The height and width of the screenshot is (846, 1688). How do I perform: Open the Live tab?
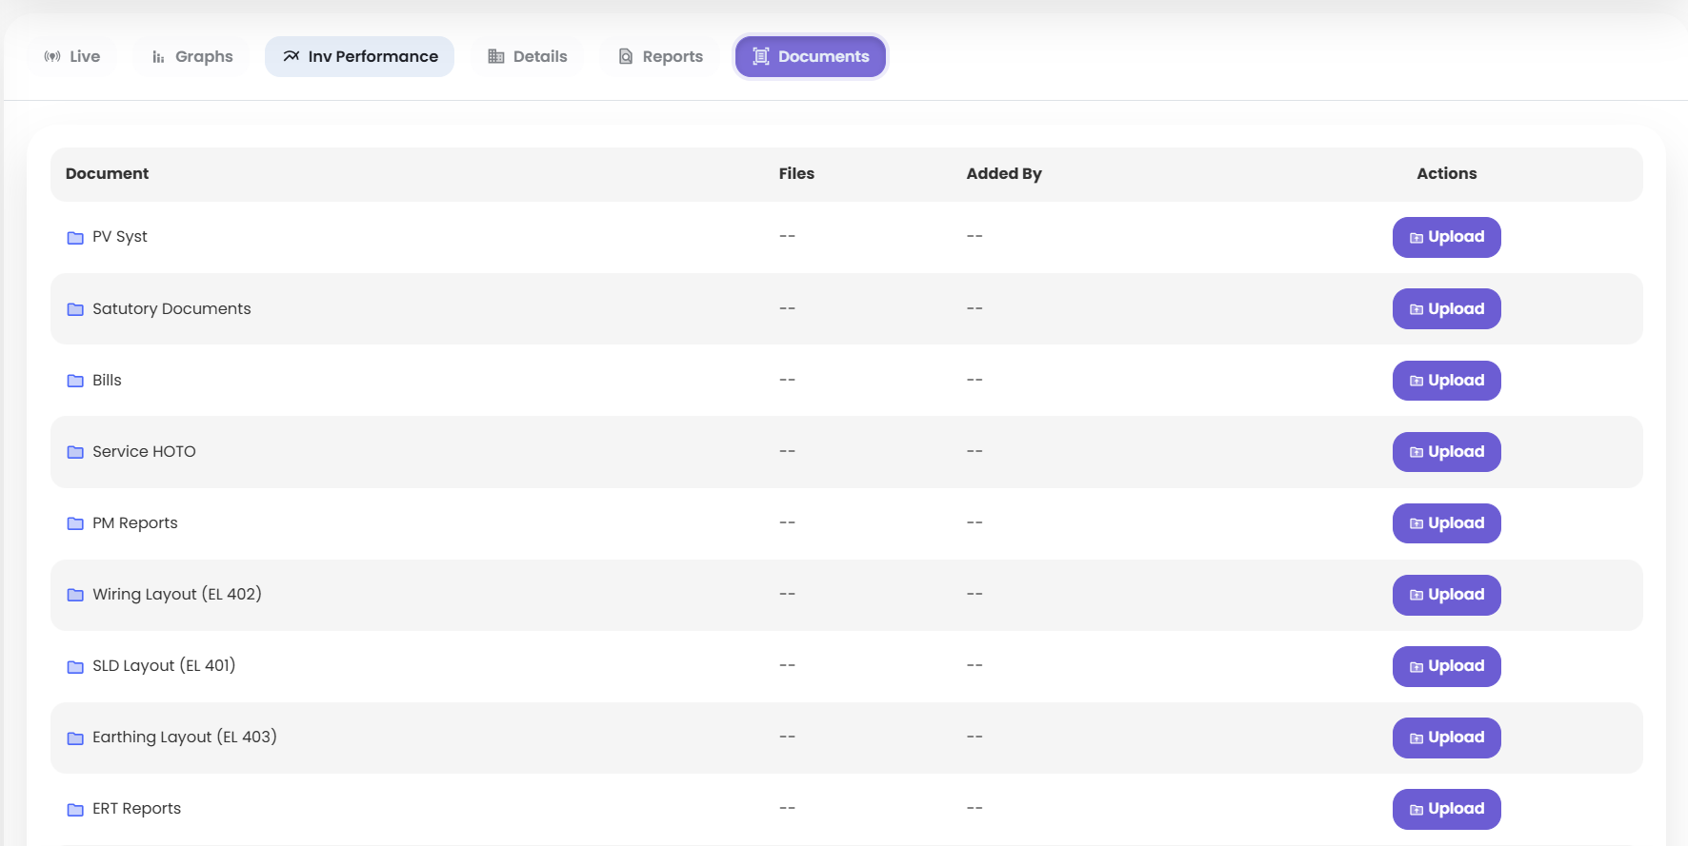click(72, 57)
